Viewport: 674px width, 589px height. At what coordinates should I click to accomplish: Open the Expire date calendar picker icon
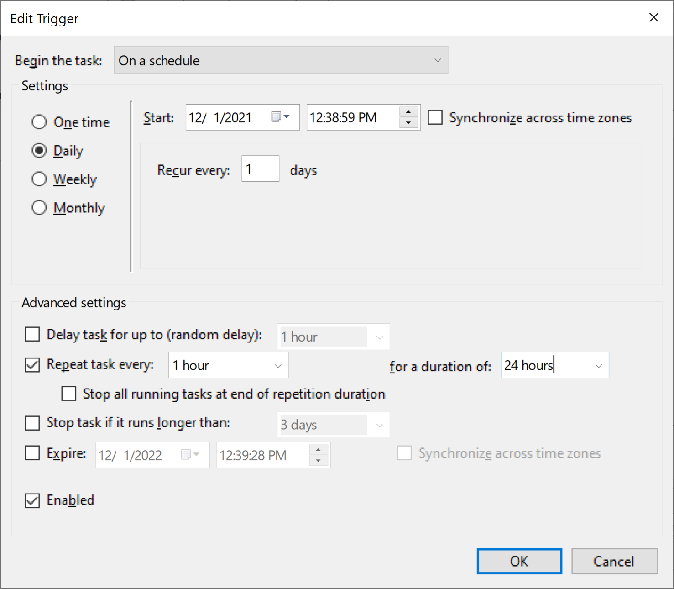190,454
